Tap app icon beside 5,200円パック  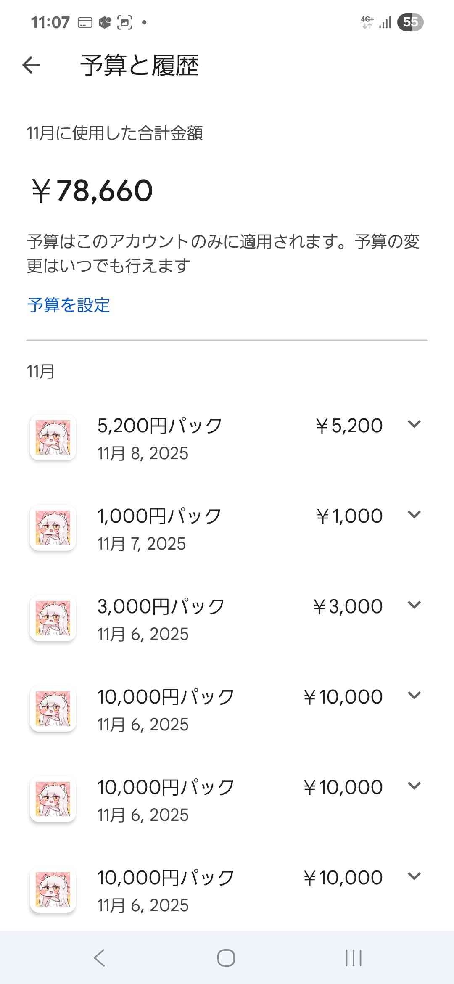tap(53, 437)
